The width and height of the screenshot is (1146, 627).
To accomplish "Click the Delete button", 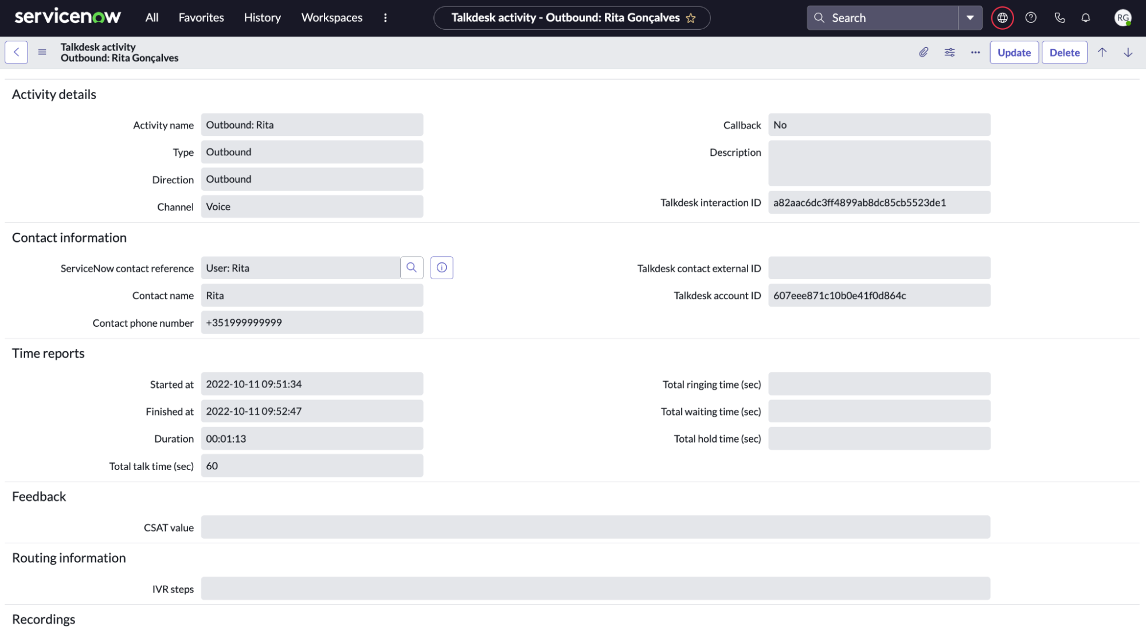I will (1064, 52).
